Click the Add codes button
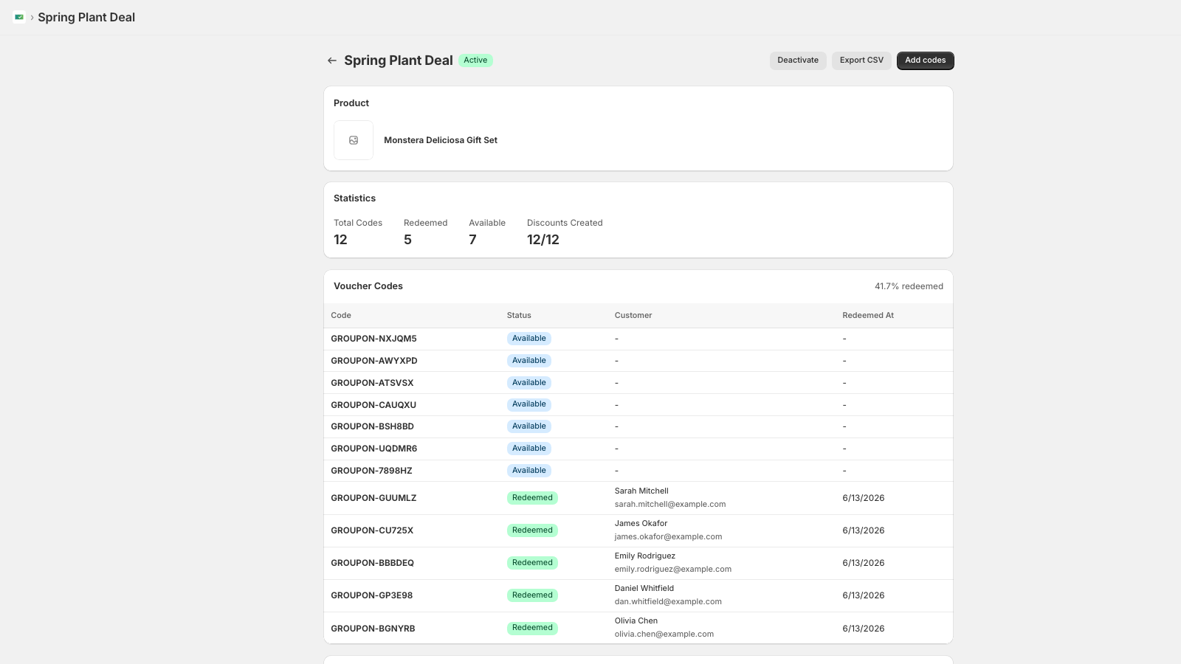This screenshot has height=664, width=1181. (926, 60)
